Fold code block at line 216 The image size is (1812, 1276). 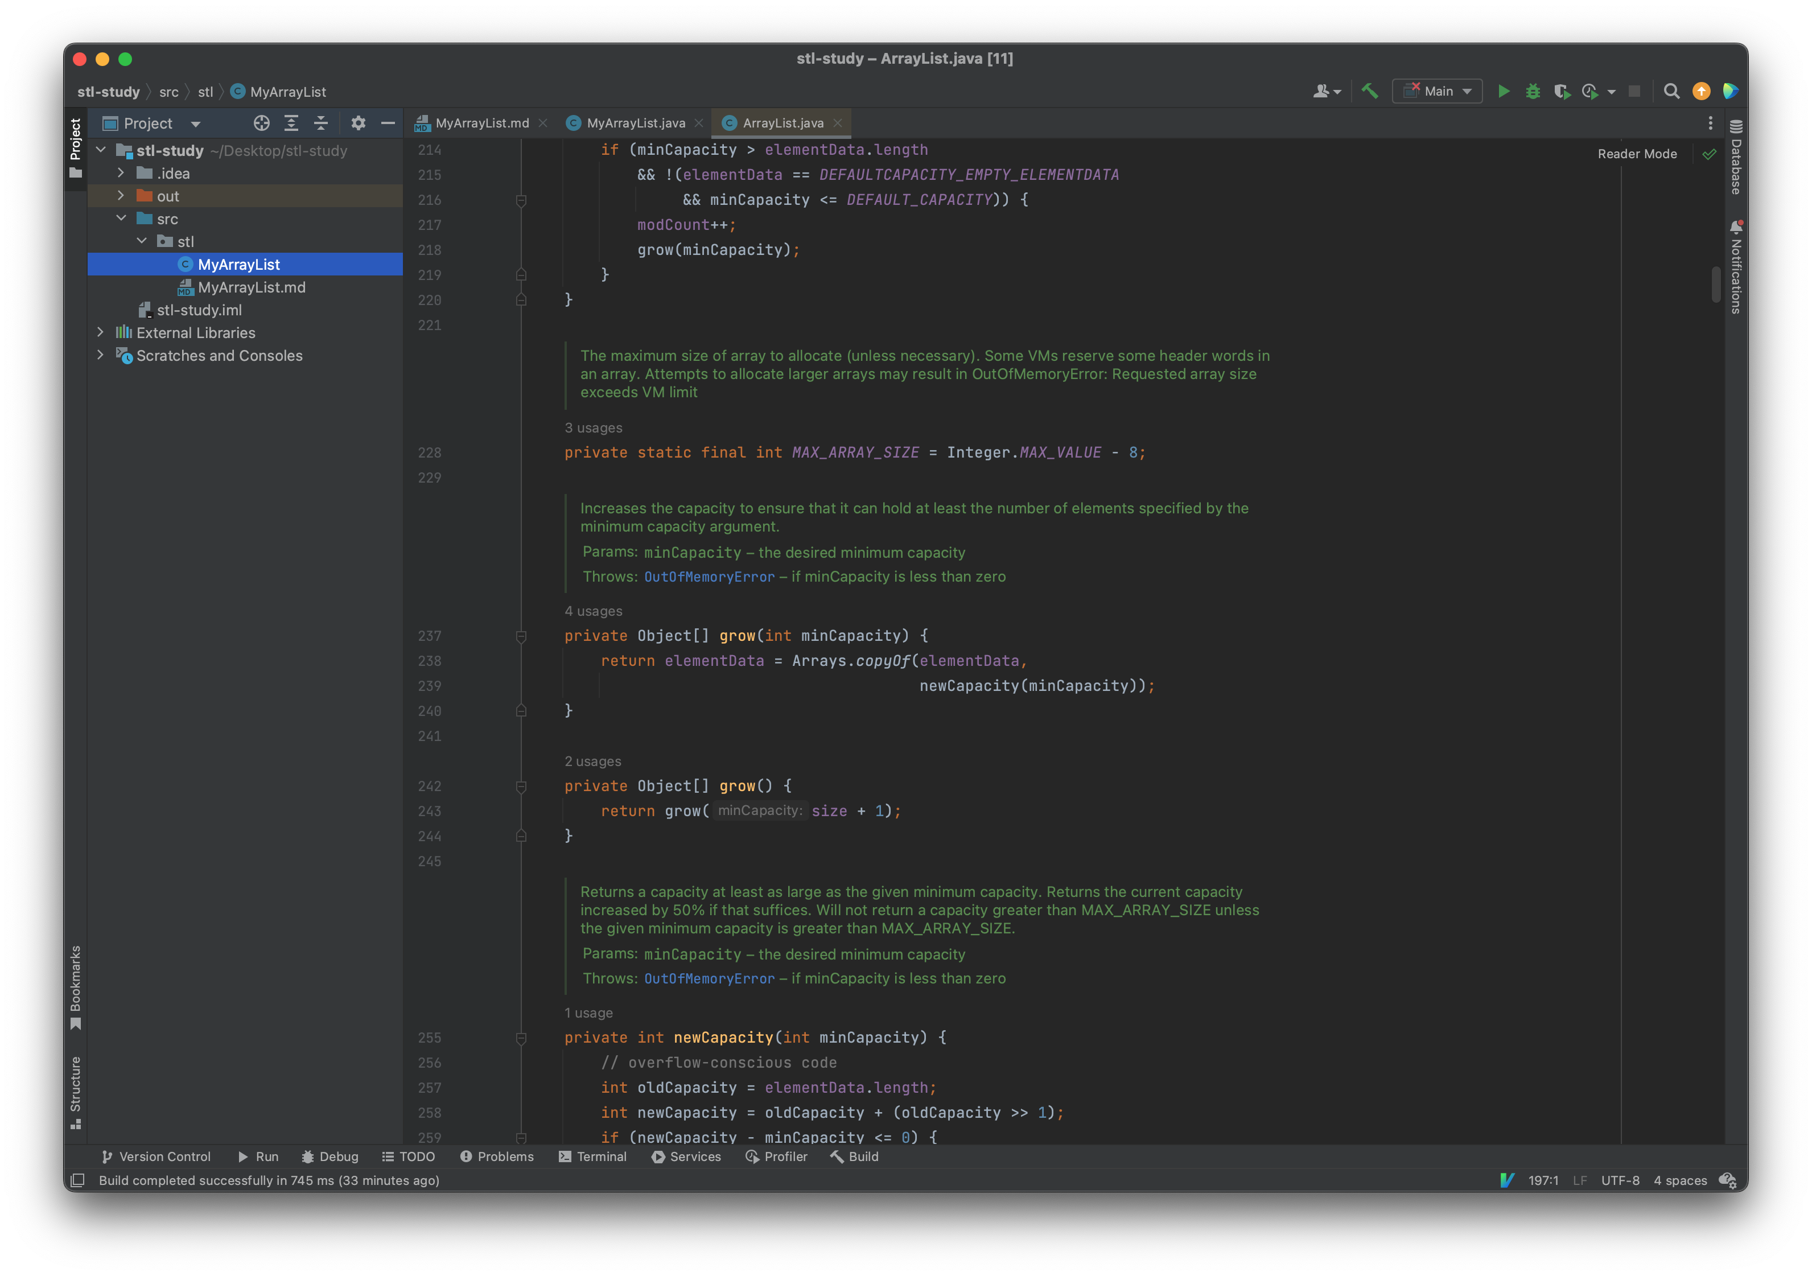(x=521, y=200)
